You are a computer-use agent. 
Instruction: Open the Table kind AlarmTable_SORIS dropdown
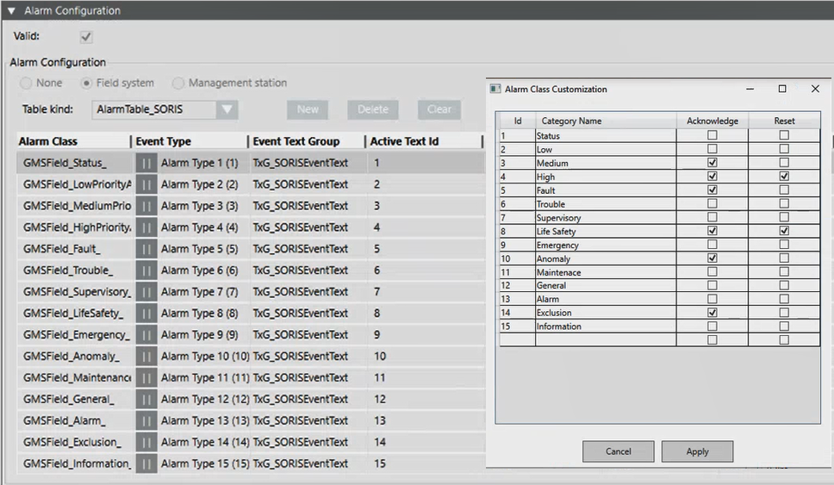pyautogui.click(x=227, y=109)
